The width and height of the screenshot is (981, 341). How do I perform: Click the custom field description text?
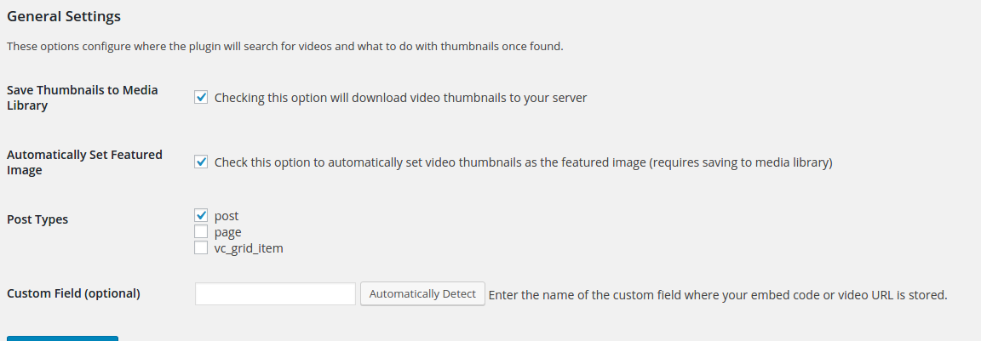coord(718,295)
